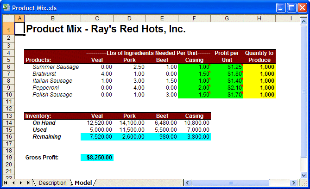This screenshot has height=189, width=310.
Task: Click Bratwurst product cell
Action: point(44,74)
